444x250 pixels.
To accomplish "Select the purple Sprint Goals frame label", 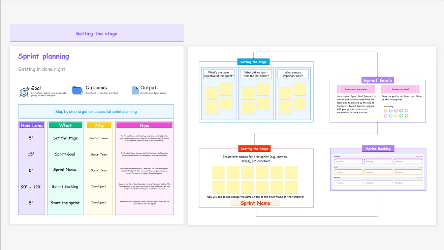I will (x=378, y=80).
